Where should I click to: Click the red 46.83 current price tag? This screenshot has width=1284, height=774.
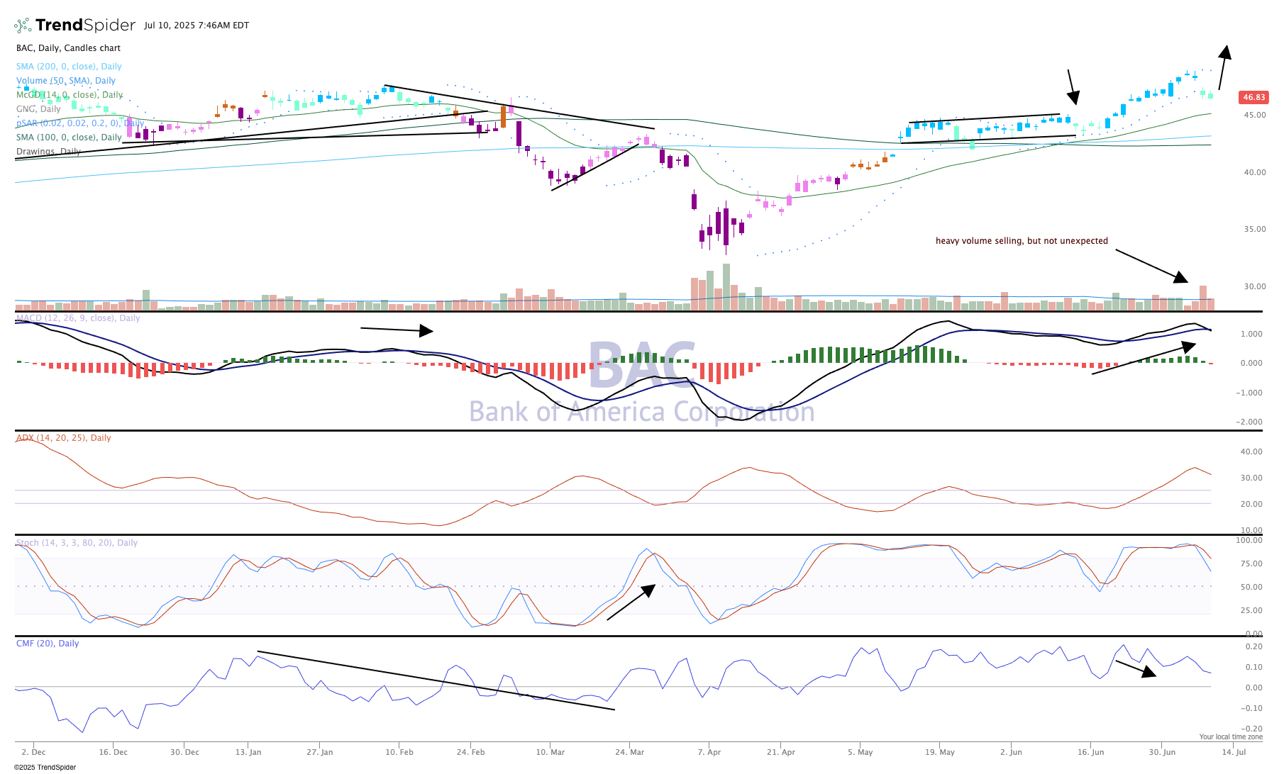click(1253, 98)
